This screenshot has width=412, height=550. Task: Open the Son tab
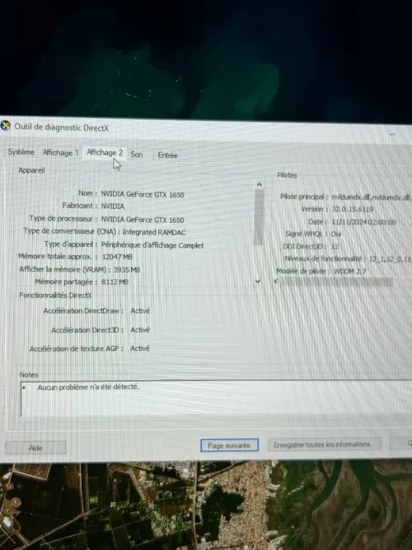[x=137, y=154]
